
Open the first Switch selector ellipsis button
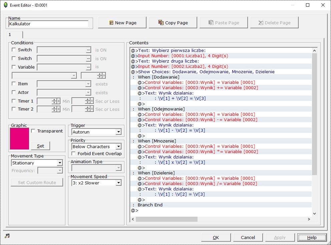click(88, 50)
